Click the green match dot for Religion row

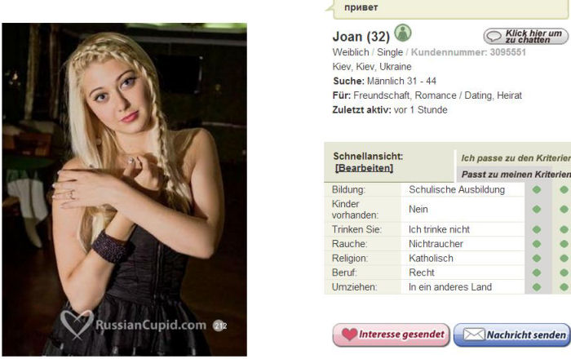537,258
